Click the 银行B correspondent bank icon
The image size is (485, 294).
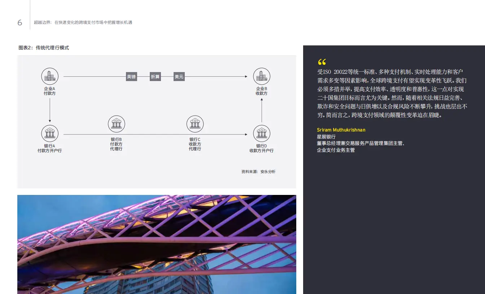(x=117, y=124)
